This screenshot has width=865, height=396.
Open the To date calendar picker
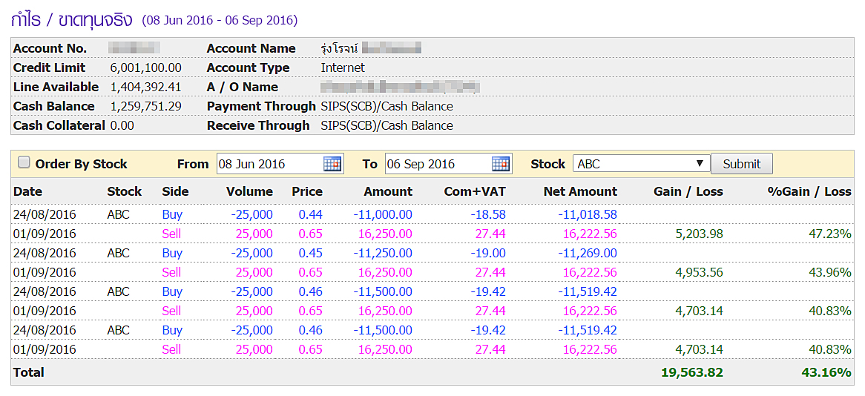click(x=501, y=164)
